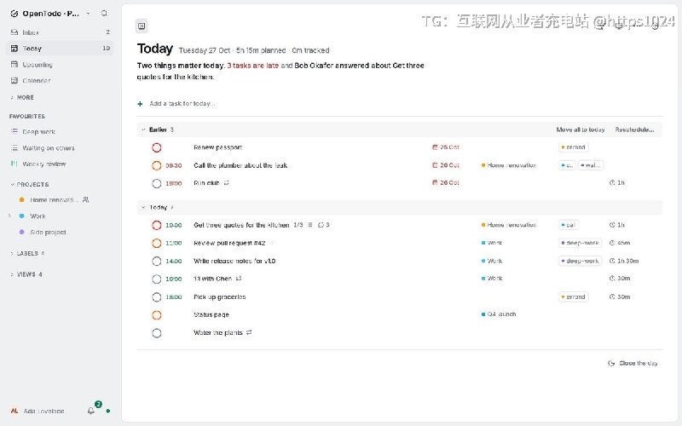Click the repeat icon beside 1:1 with Chen
This screenshot has height=426, width=682.
[x=239, y=279]
